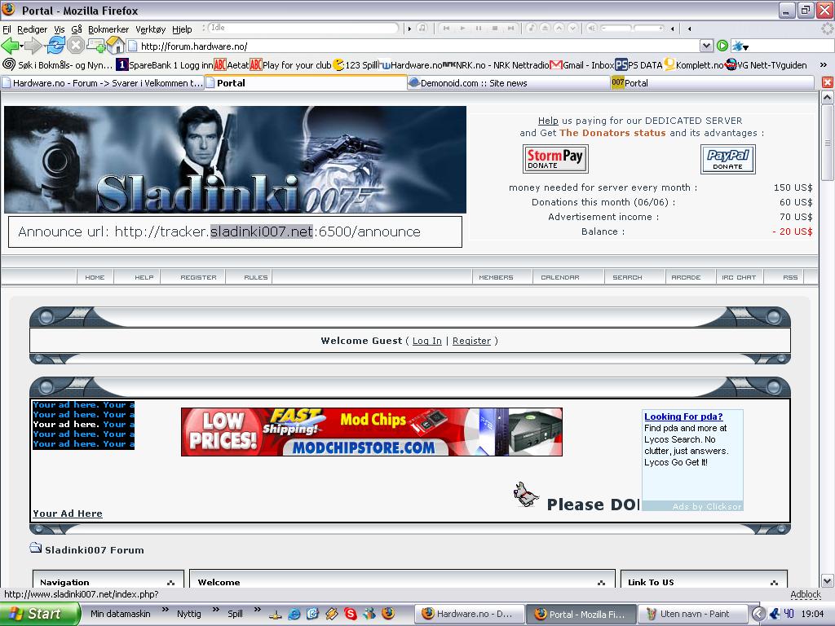Open the address bar history dropdown

(706, 46)
